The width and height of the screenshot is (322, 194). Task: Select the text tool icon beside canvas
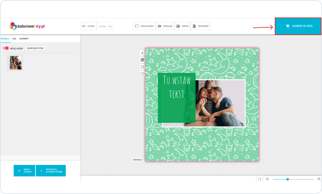point(142,53)
